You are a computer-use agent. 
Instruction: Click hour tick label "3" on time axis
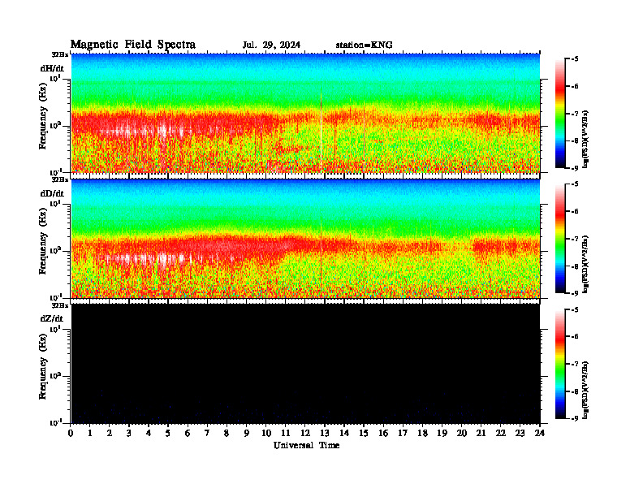point(129,433)
